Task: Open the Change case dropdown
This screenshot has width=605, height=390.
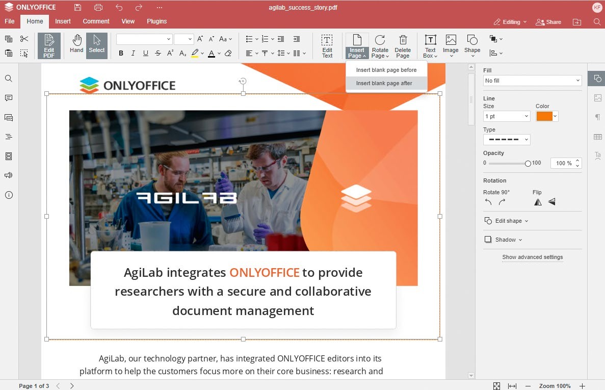Action: tap(225, 39)
